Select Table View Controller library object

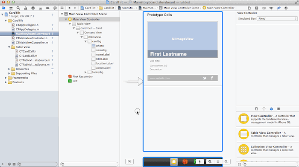point(267,134)
